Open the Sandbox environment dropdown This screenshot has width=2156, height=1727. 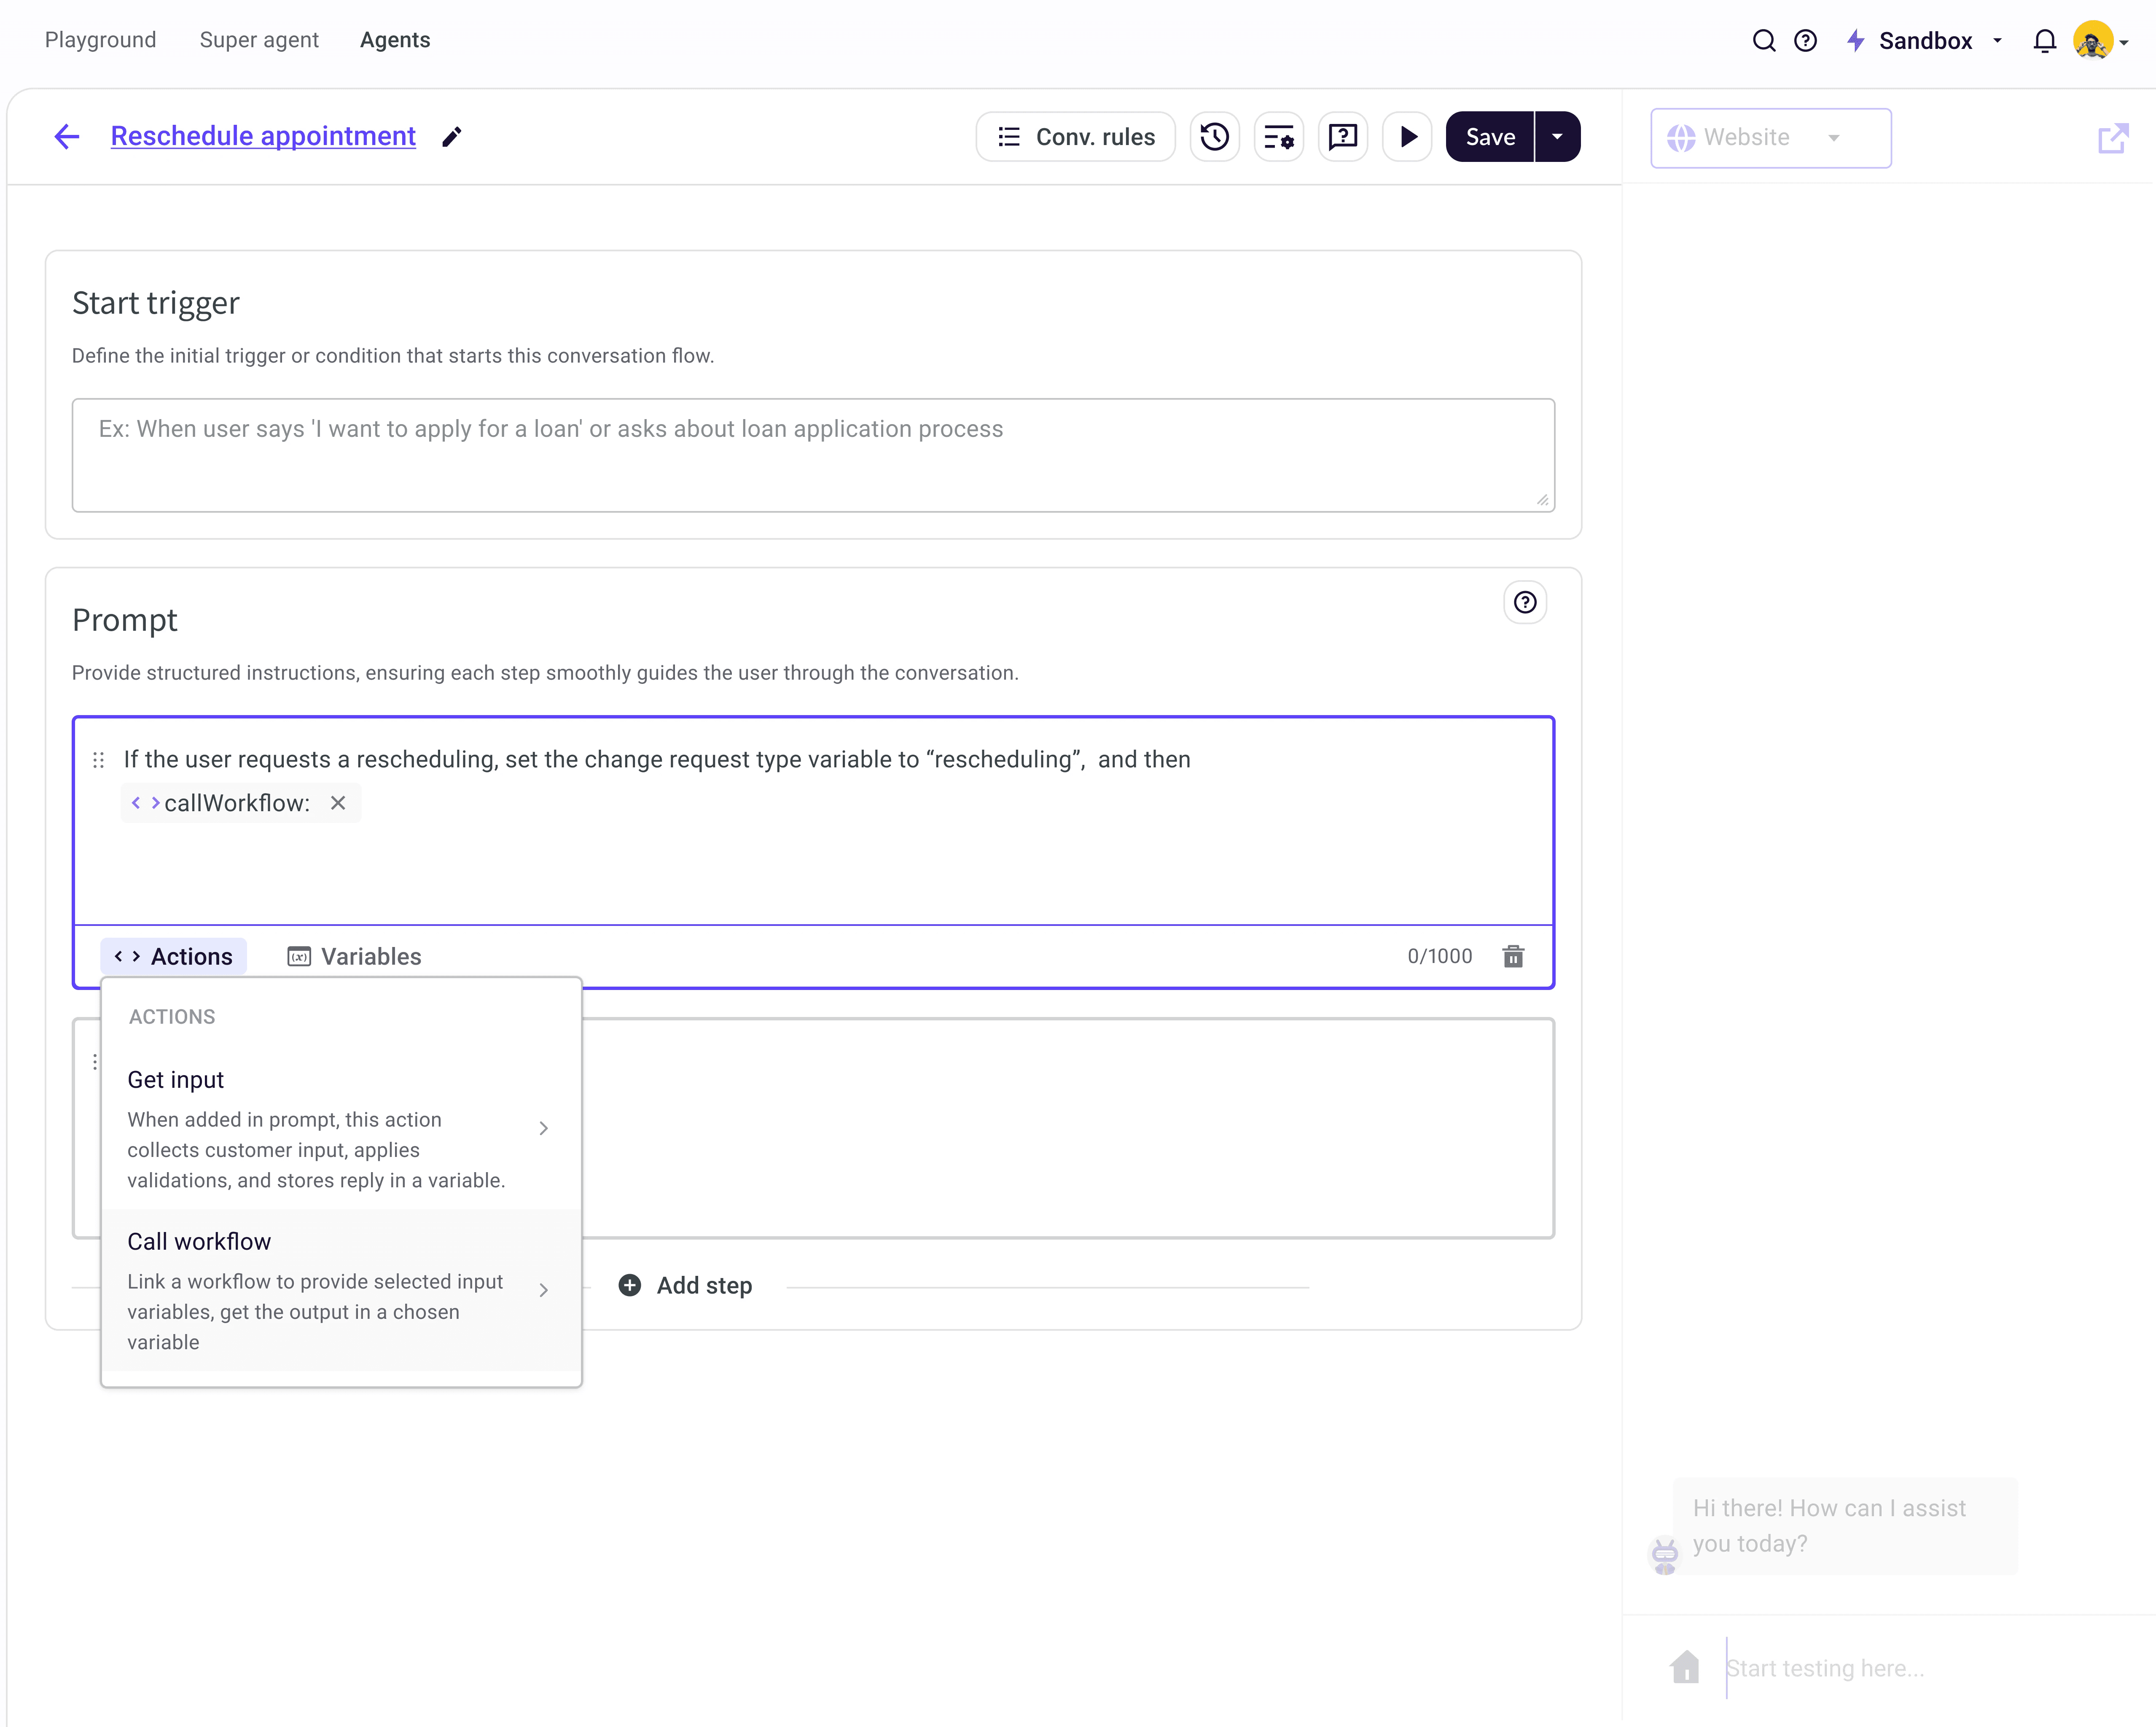click(x=1926, y=41)
